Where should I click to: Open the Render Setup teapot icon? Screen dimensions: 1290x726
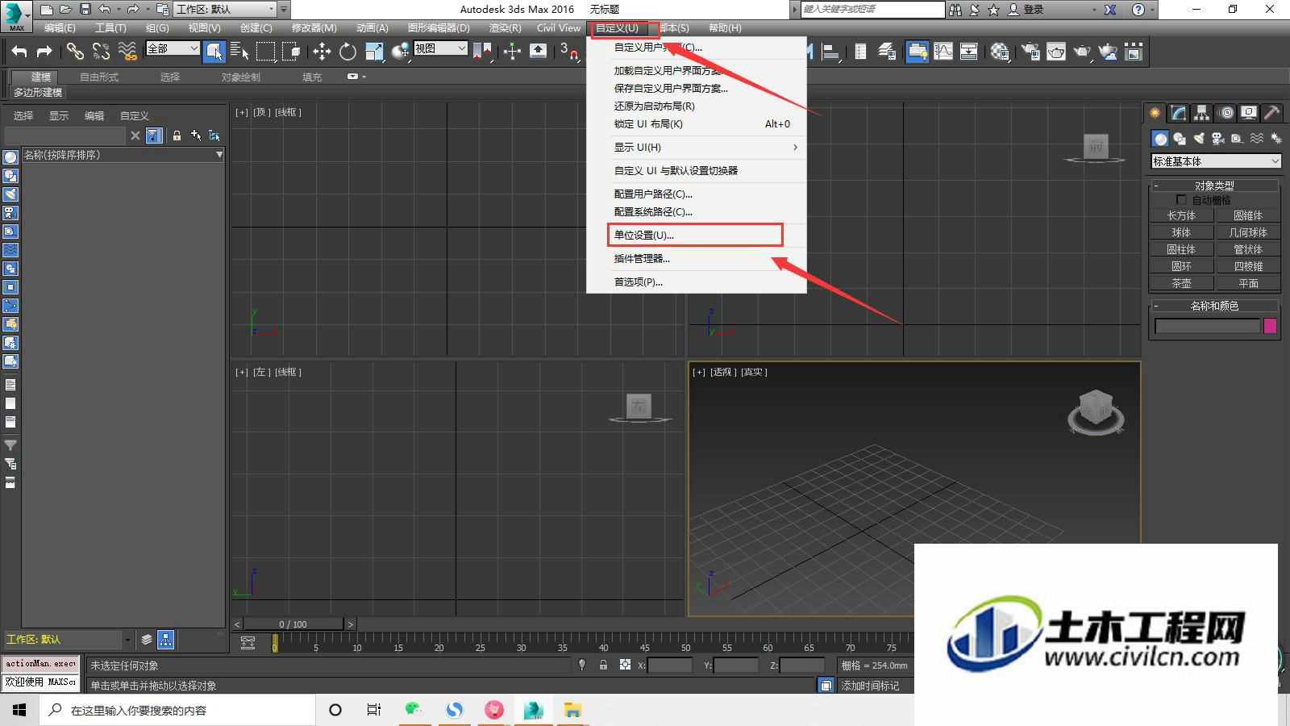point(1030,52)
